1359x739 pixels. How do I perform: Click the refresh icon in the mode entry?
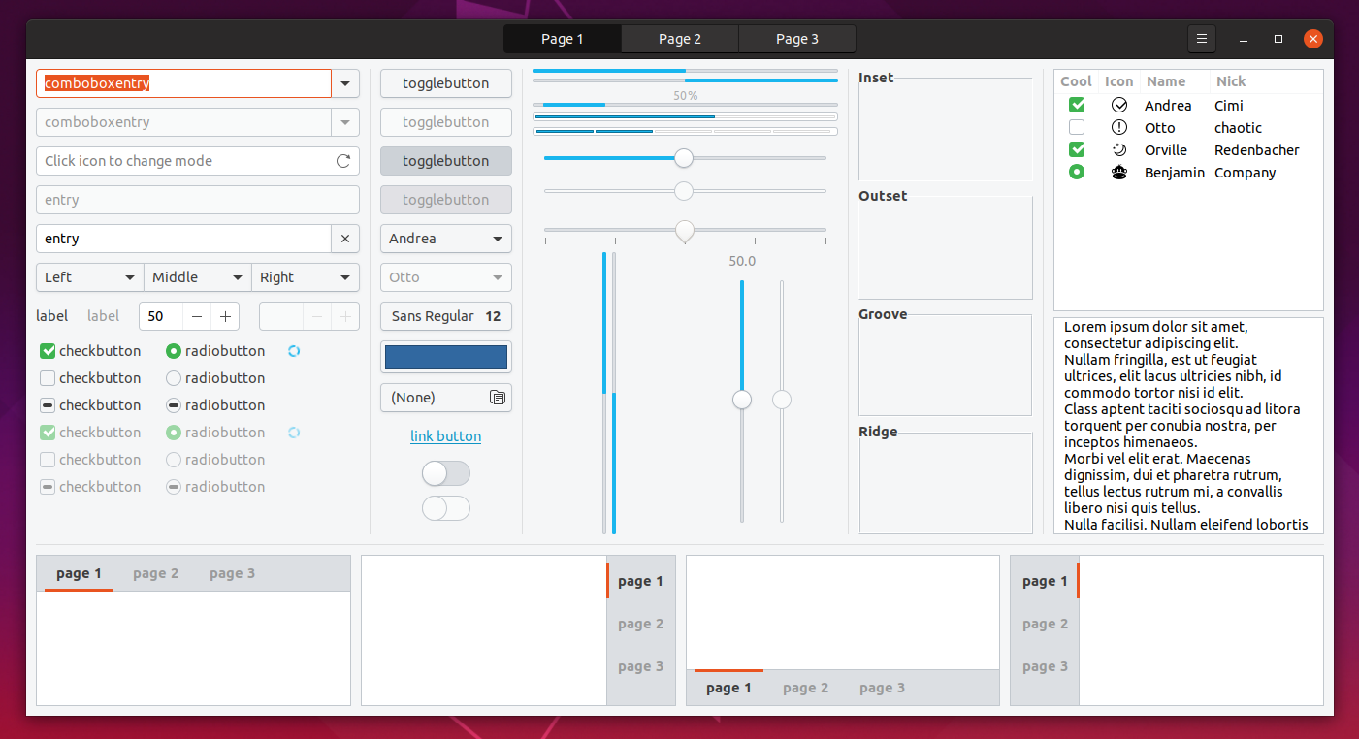[x=343, y=161]
